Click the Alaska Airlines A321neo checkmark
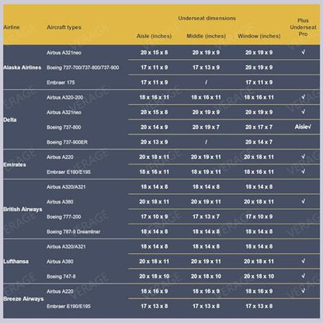323x323 pixels. (303, 52)
